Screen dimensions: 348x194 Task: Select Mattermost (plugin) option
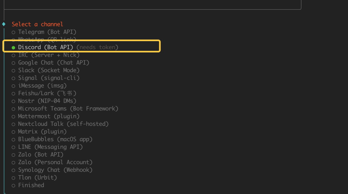[49, 116]
